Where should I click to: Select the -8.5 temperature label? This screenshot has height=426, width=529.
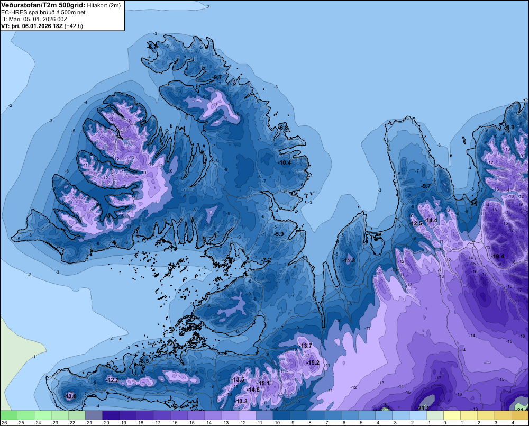[144, 361]
